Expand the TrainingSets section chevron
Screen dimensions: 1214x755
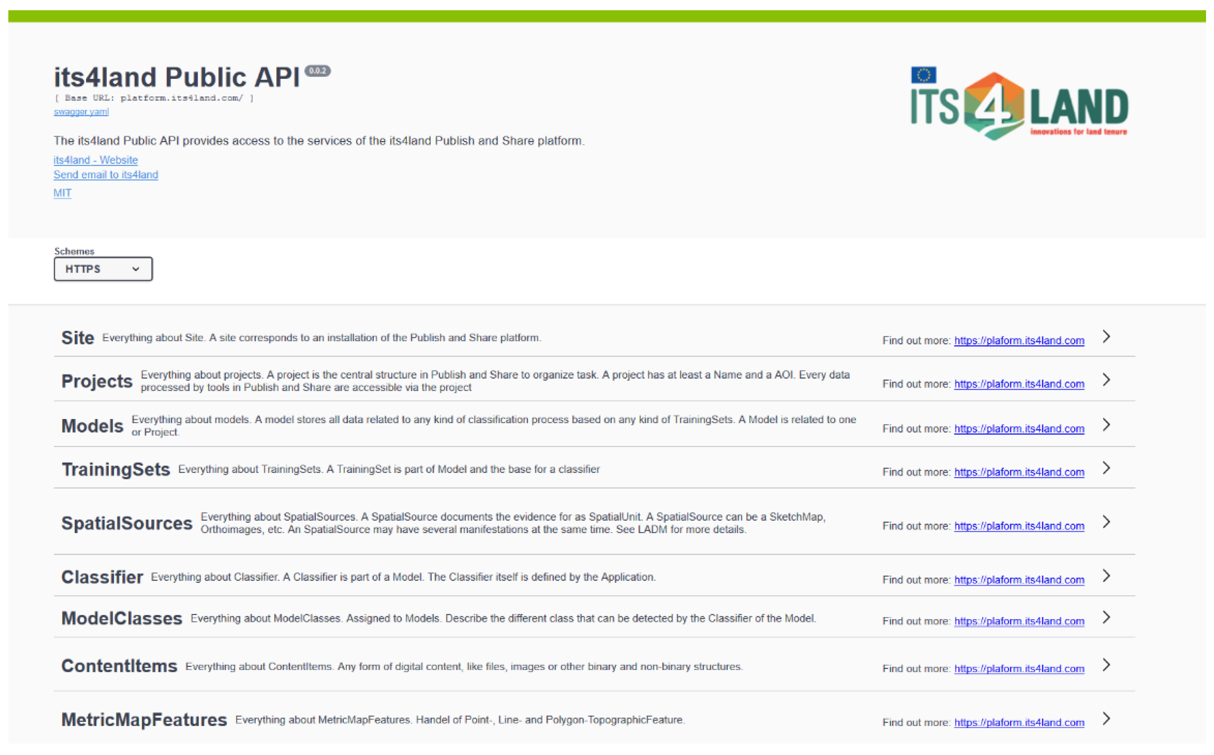pyautogui.click(x=1106, y=469)
